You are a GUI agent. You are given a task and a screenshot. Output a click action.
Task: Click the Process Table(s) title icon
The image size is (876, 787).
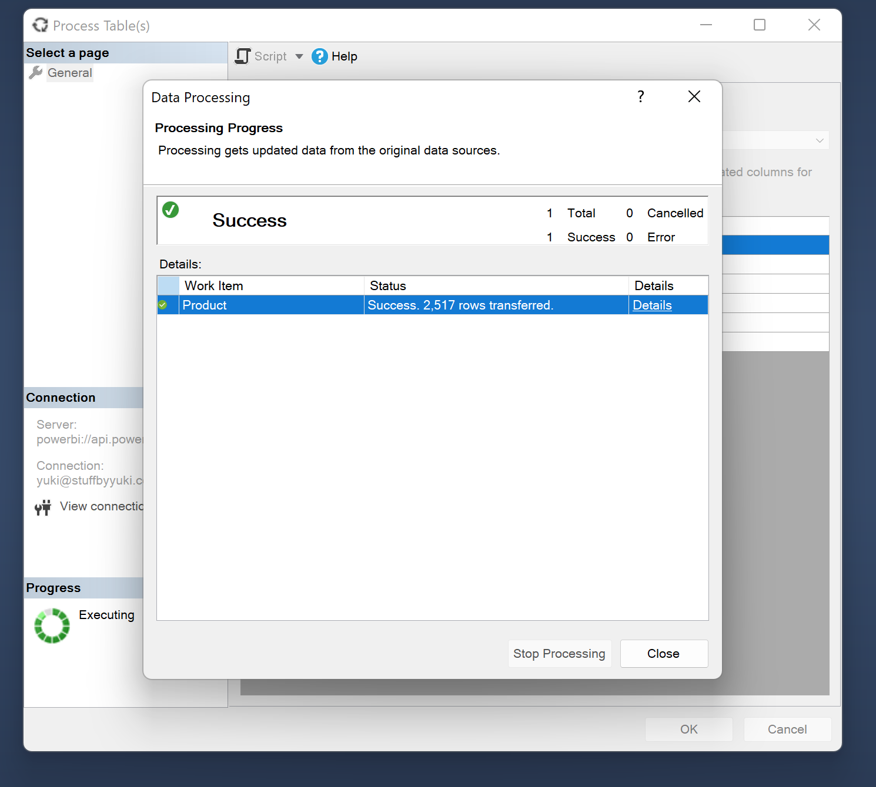[40, 25]
